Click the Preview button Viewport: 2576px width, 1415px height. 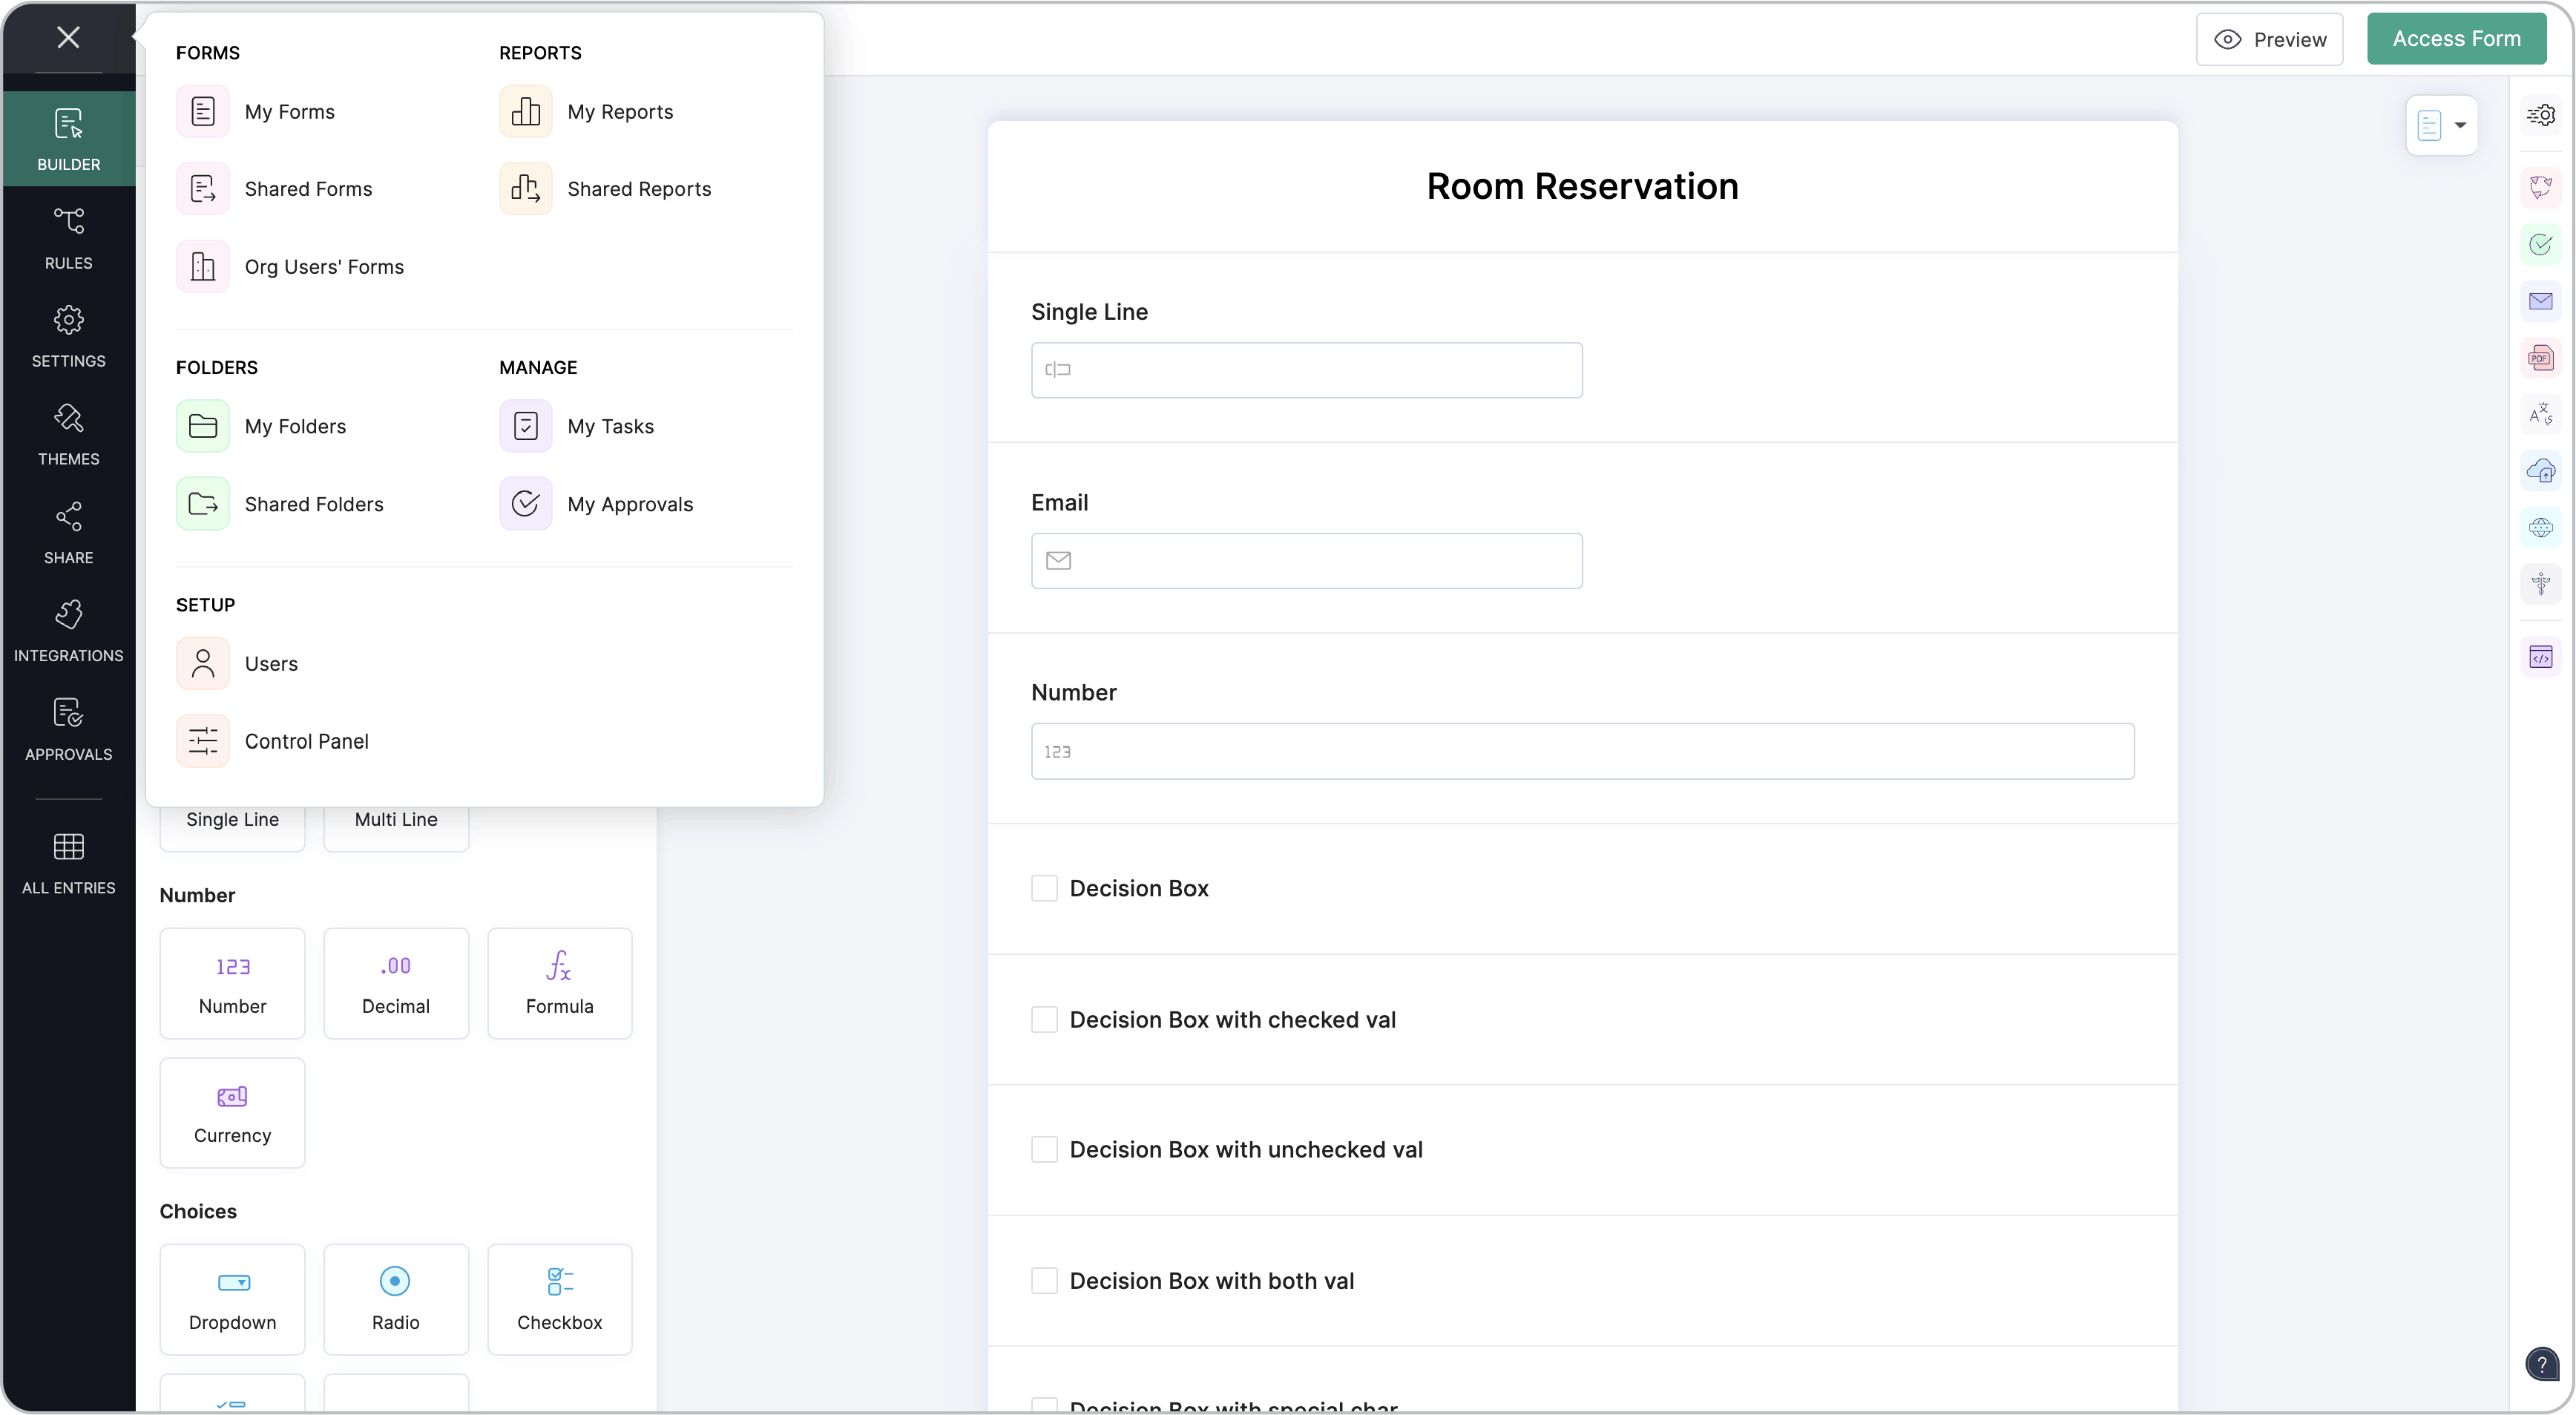tap(2269, 39)
